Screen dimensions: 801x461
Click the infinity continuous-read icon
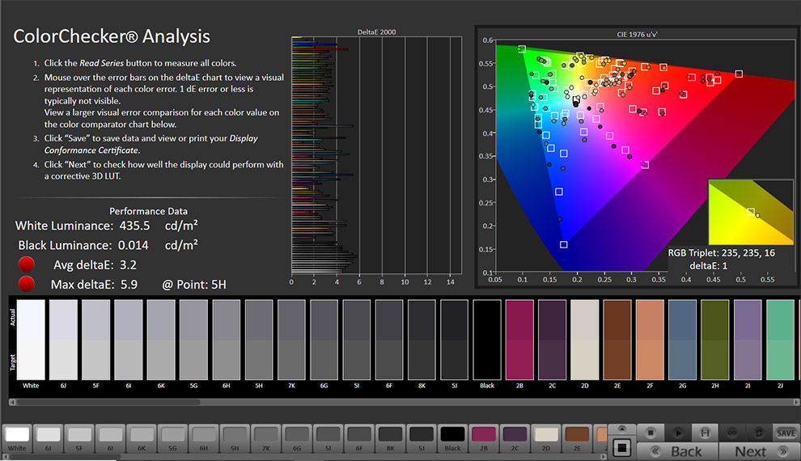[x=732, y=433]
